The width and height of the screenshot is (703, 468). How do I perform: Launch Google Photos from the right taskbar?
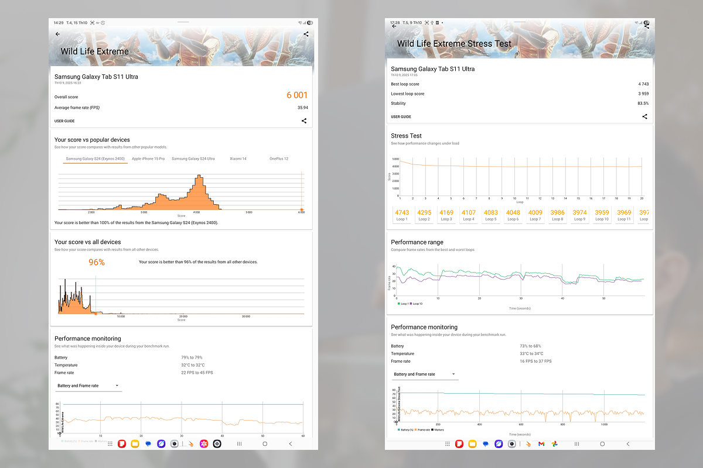(x=554, y=444)
